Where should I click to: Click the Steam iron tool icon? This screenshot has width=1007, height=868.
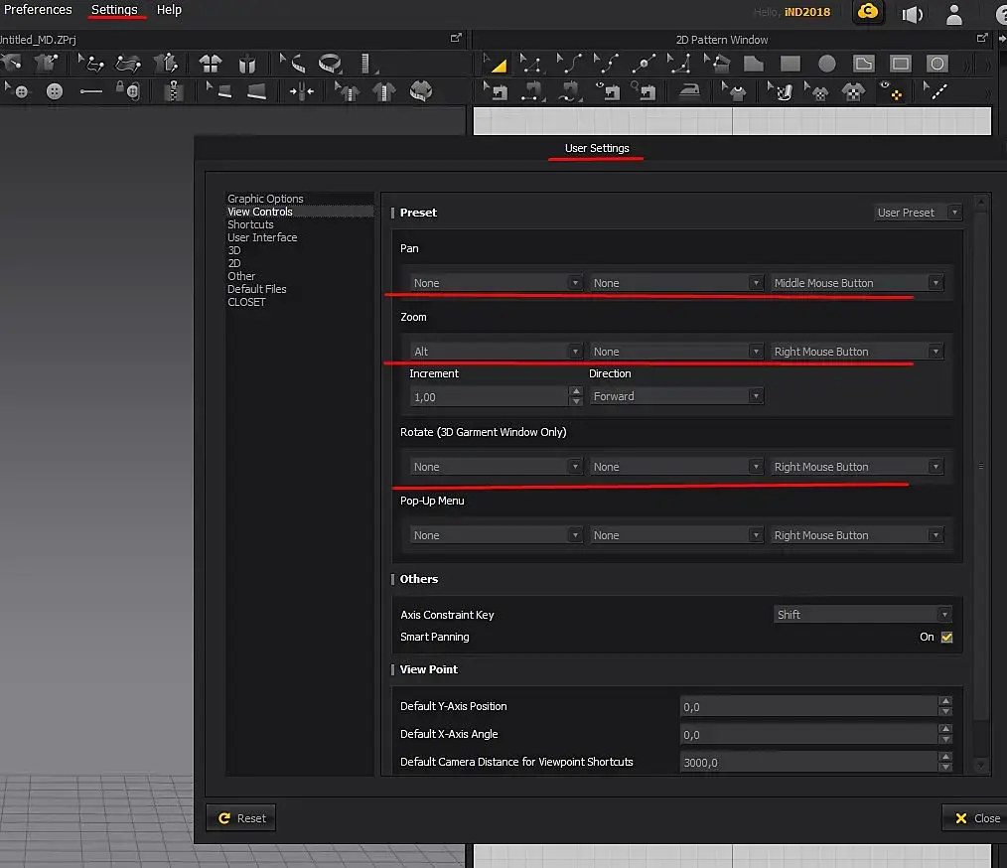point(689,91)
